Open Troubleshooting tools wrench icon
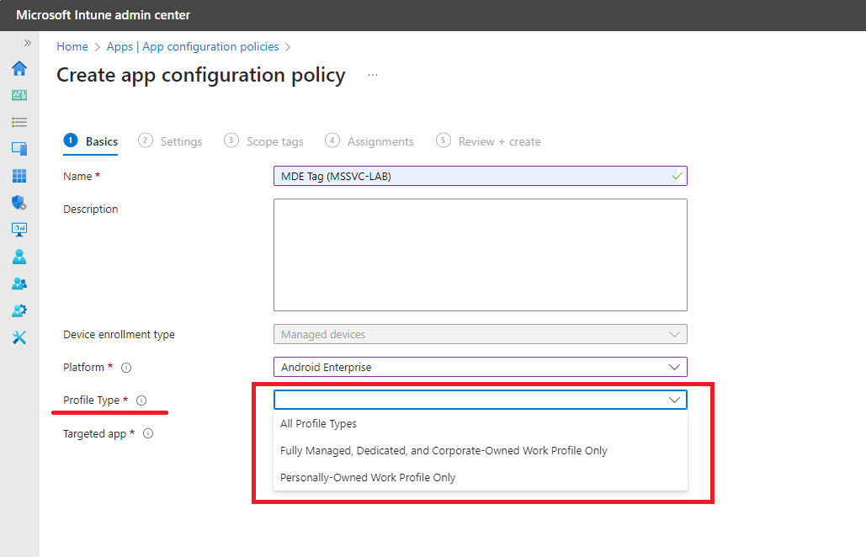 coord(19,337)
